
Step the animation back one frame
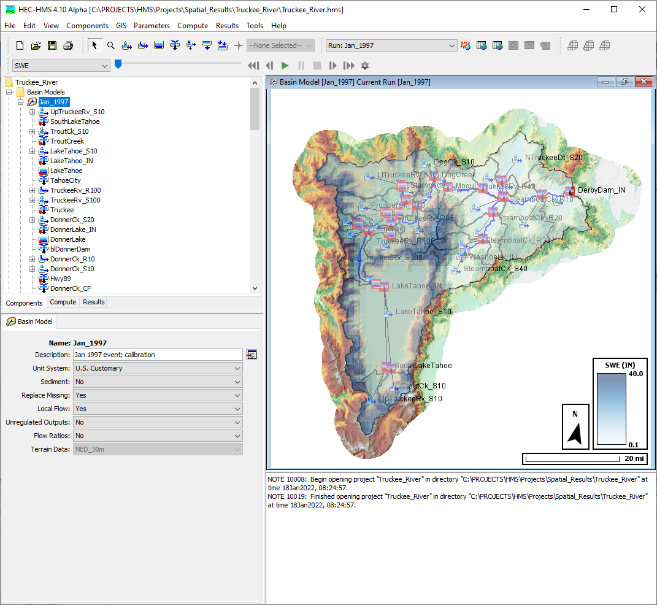point(269,66)
